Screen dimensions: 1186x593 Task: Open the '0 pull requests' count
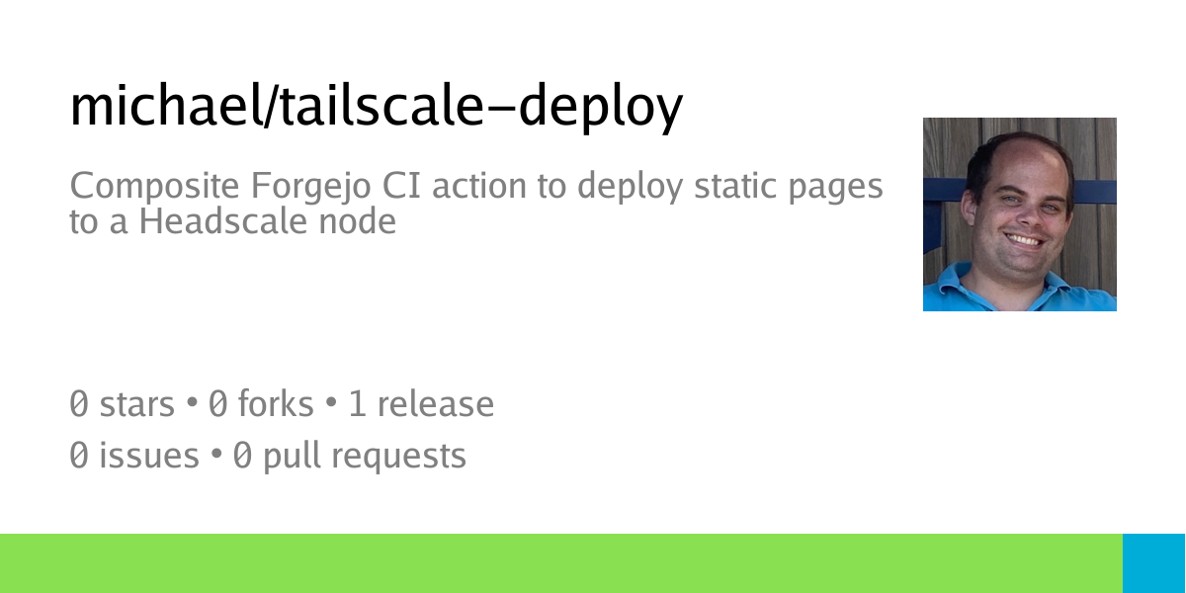[349, 457]
